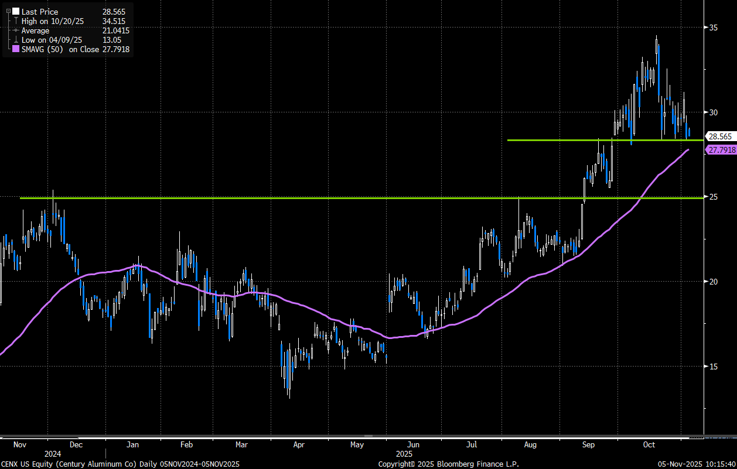Collapse the legend tree minus box
Screen dimensions: 737x469
(8, 11)
